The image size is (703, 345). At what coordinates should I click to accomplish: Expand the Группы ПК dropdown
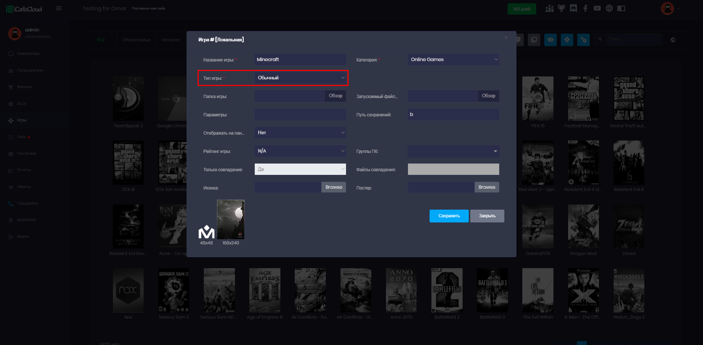point(453,151)
